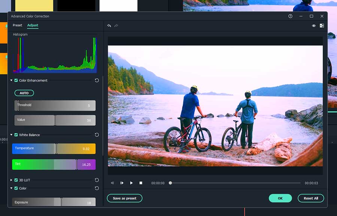Click the Value slider bar
The image size is (337, 216).
pyautogui.click(x=55, y=120)
